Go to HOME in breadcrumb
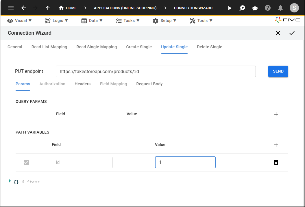This screenshot has width=305, height=207. 68,8
